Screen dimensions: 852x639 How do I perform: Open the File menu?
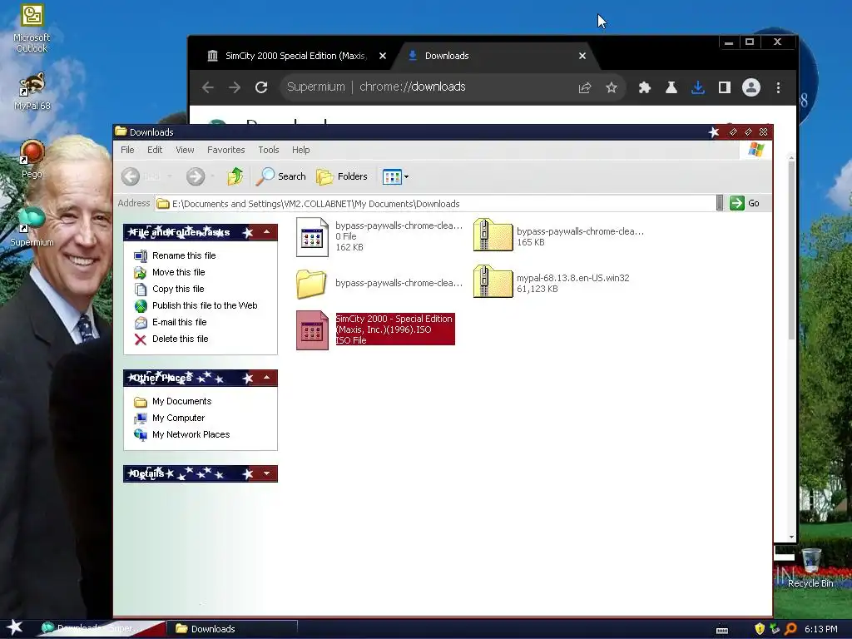coord(127,150)
